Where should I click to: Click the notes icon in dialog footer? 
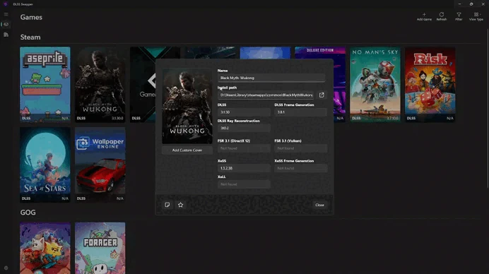[x=167, y=205]
